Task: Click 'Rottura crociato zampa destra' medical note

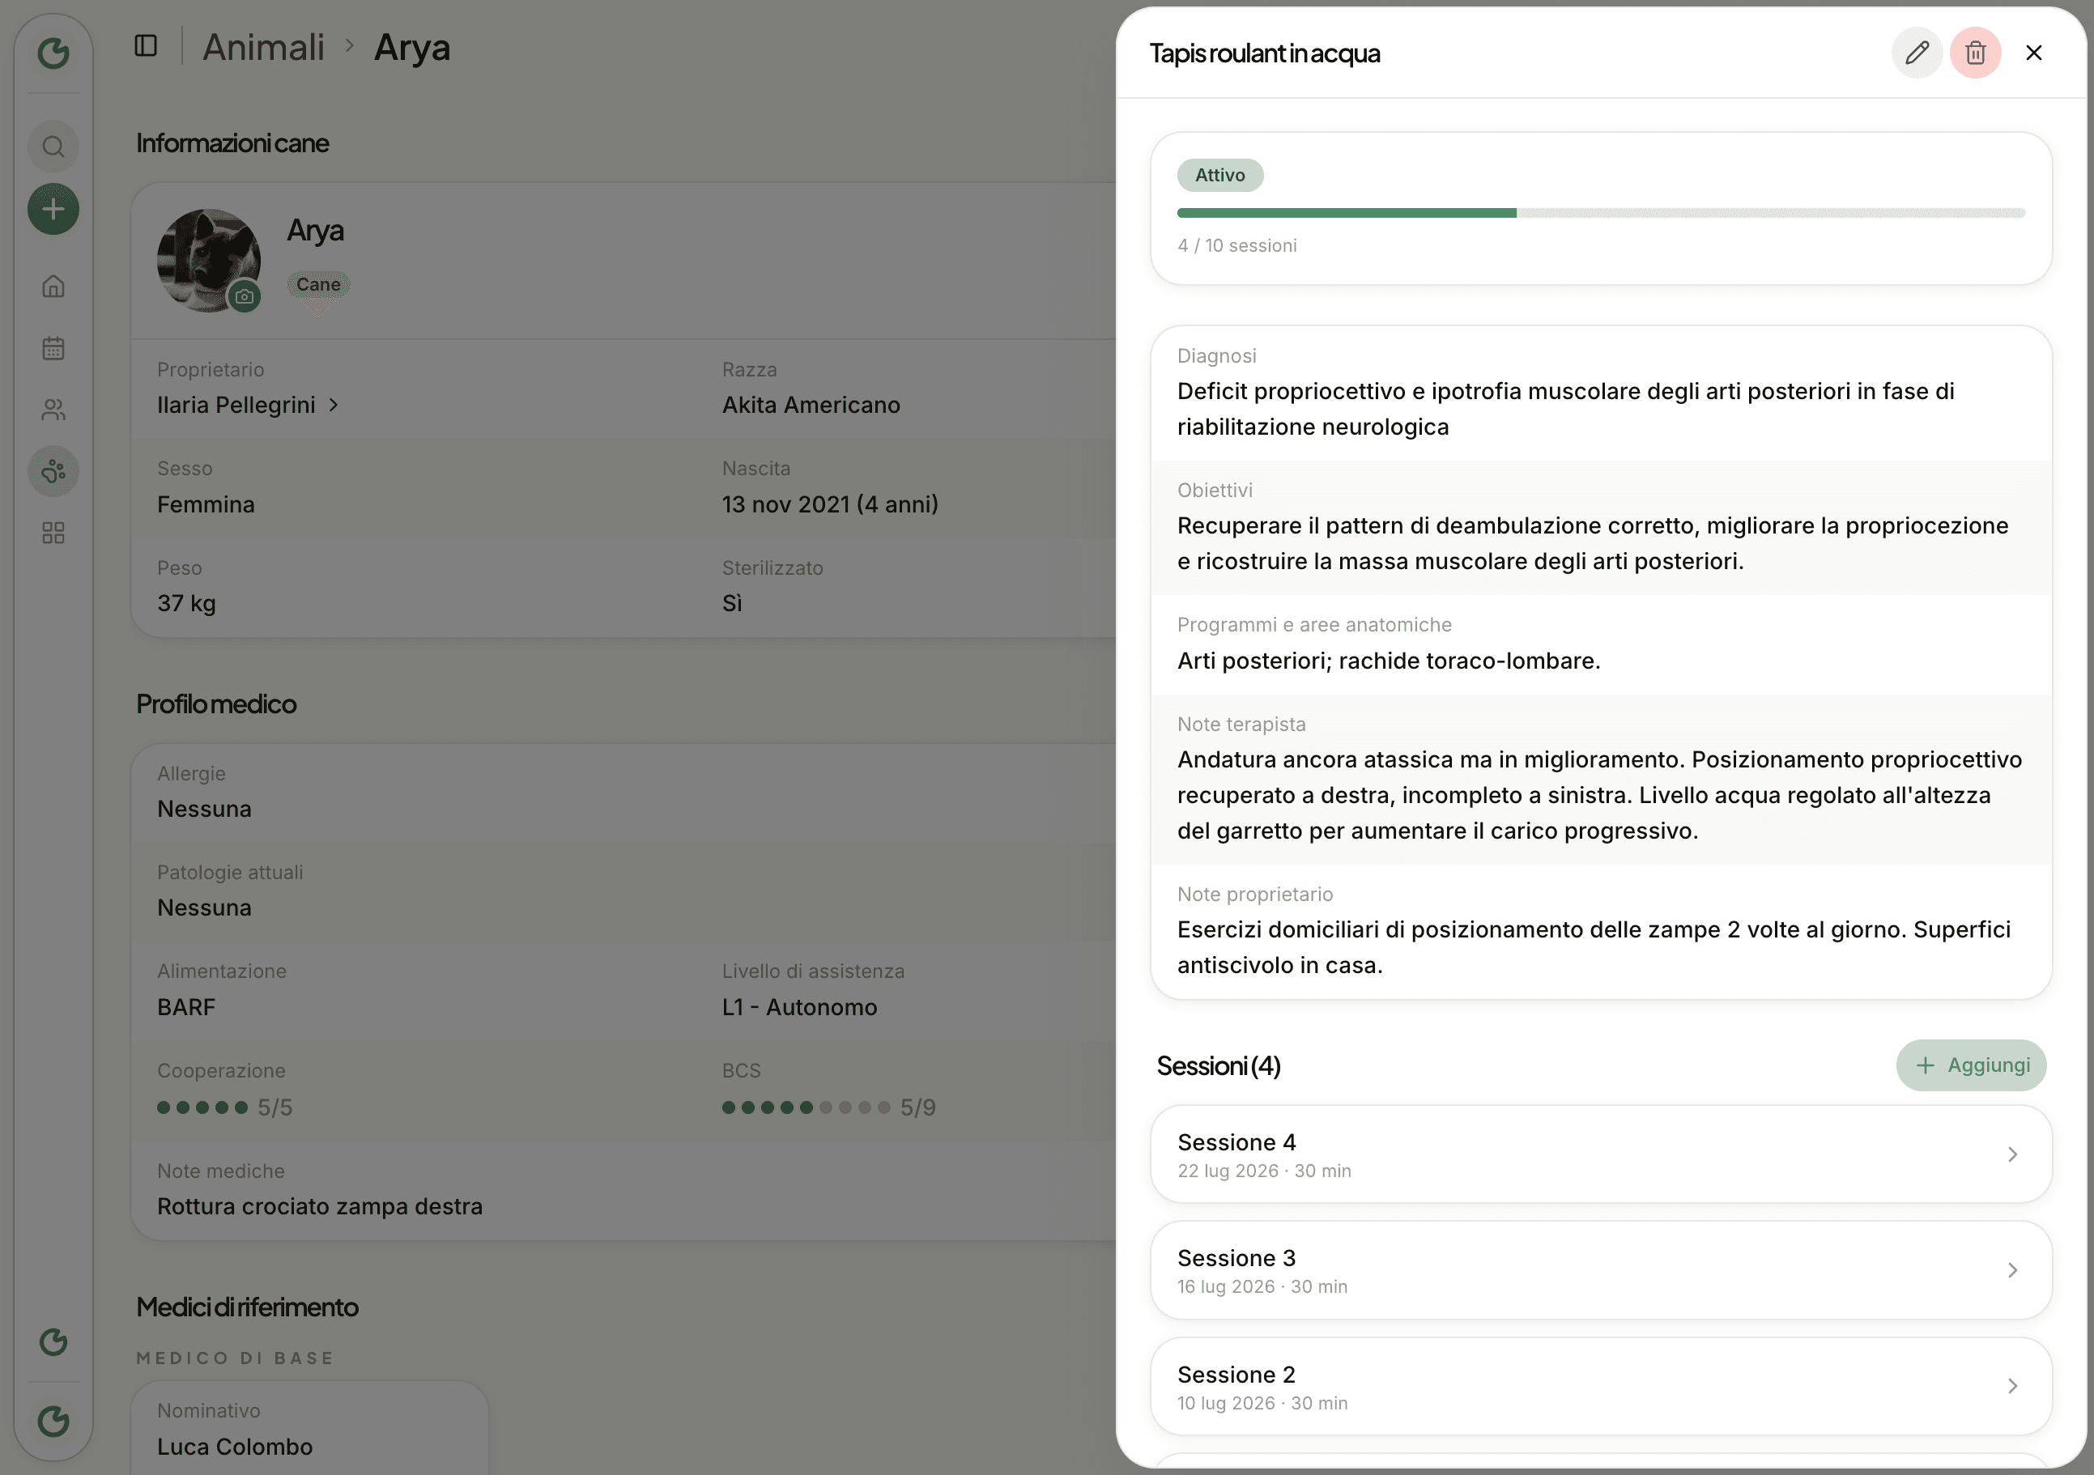Action: (x=320, y=1207)
